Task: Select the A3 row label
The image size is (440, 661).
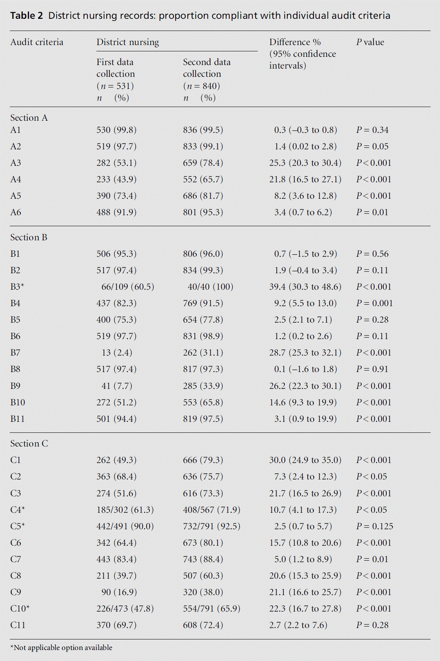Action: [16, 163]
